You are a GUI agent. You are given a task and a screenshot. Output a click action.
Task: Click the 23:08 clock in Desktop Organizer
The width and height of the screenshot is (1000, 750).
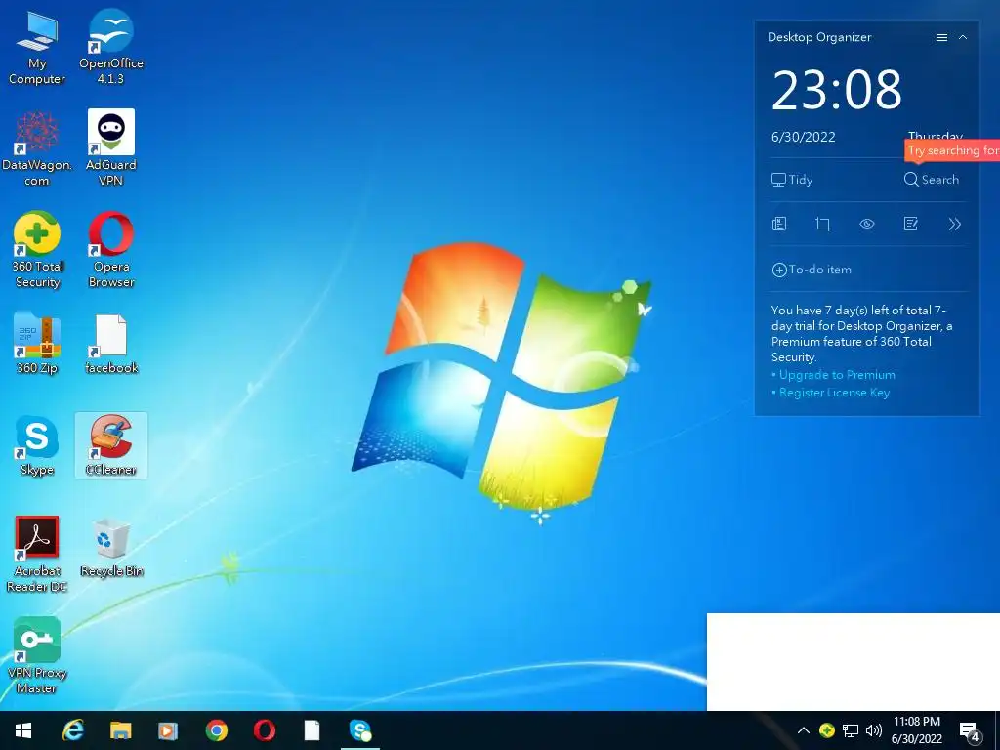(x=837, y=90)
